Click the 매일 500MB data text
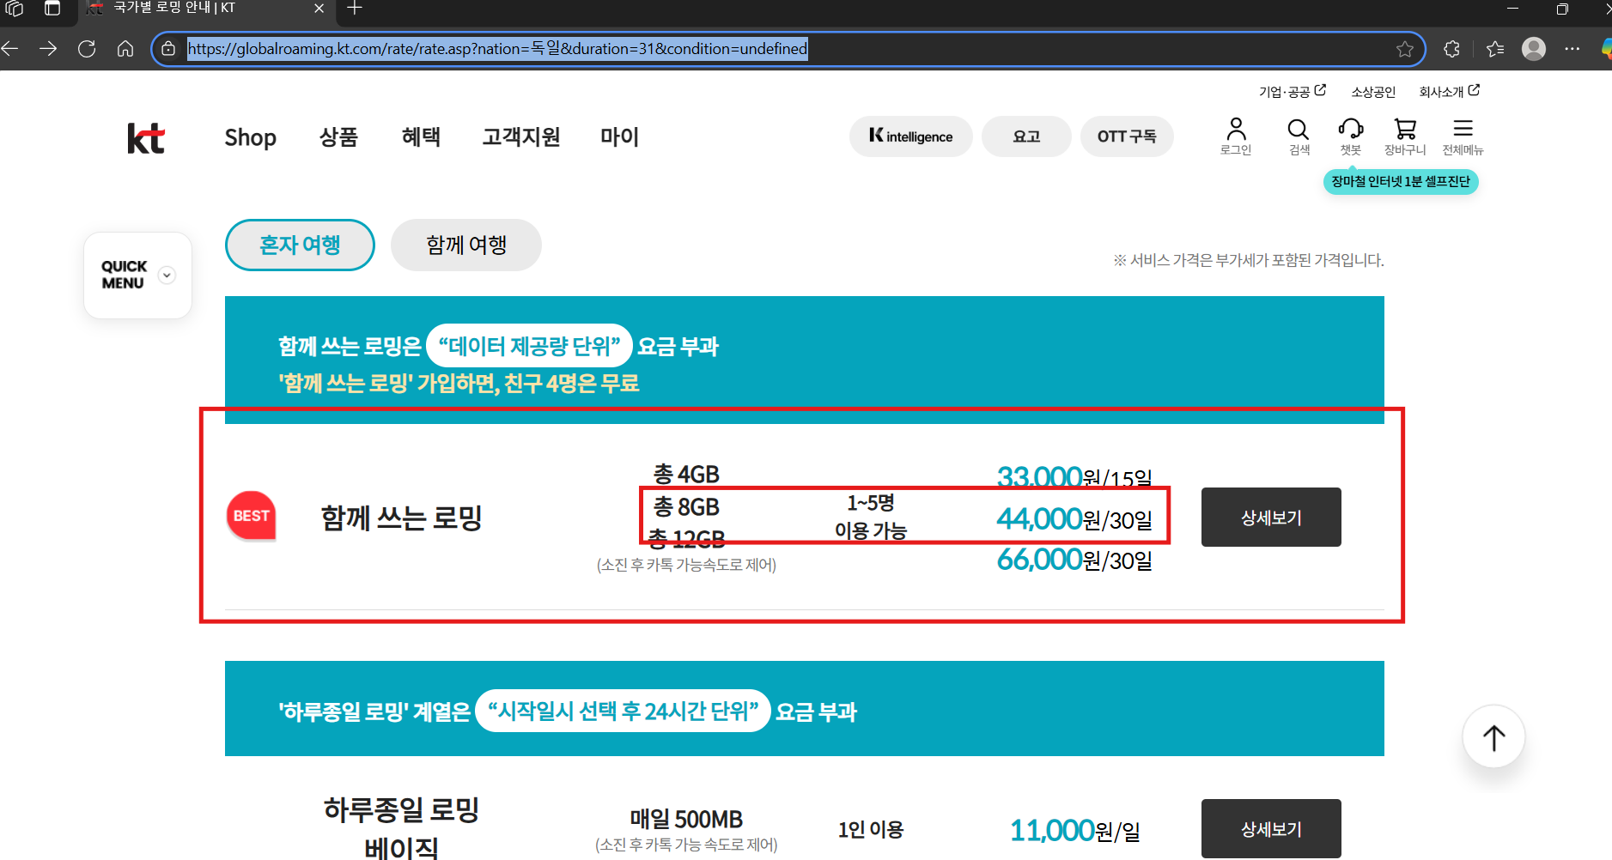 pos(686,820)
